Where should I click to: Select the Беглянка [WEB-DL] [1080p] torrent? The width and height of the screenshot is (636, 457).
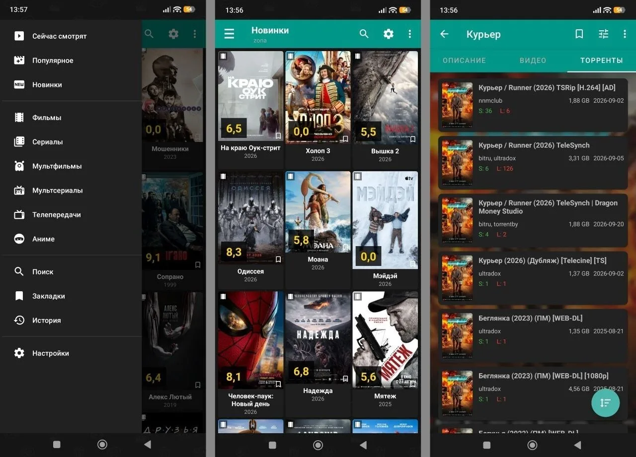point(533,393)
